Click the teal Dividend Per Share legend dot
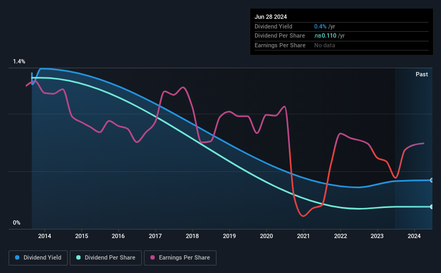This screenshot has width=441, height=273. pos(78,257)
